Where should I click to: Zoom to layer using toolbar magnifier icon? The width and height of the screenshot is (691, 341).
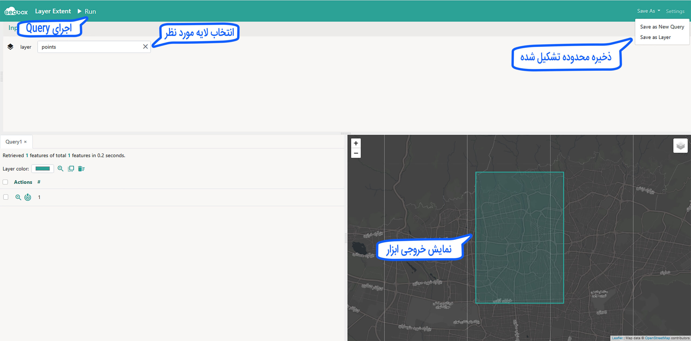click(60, 169)
